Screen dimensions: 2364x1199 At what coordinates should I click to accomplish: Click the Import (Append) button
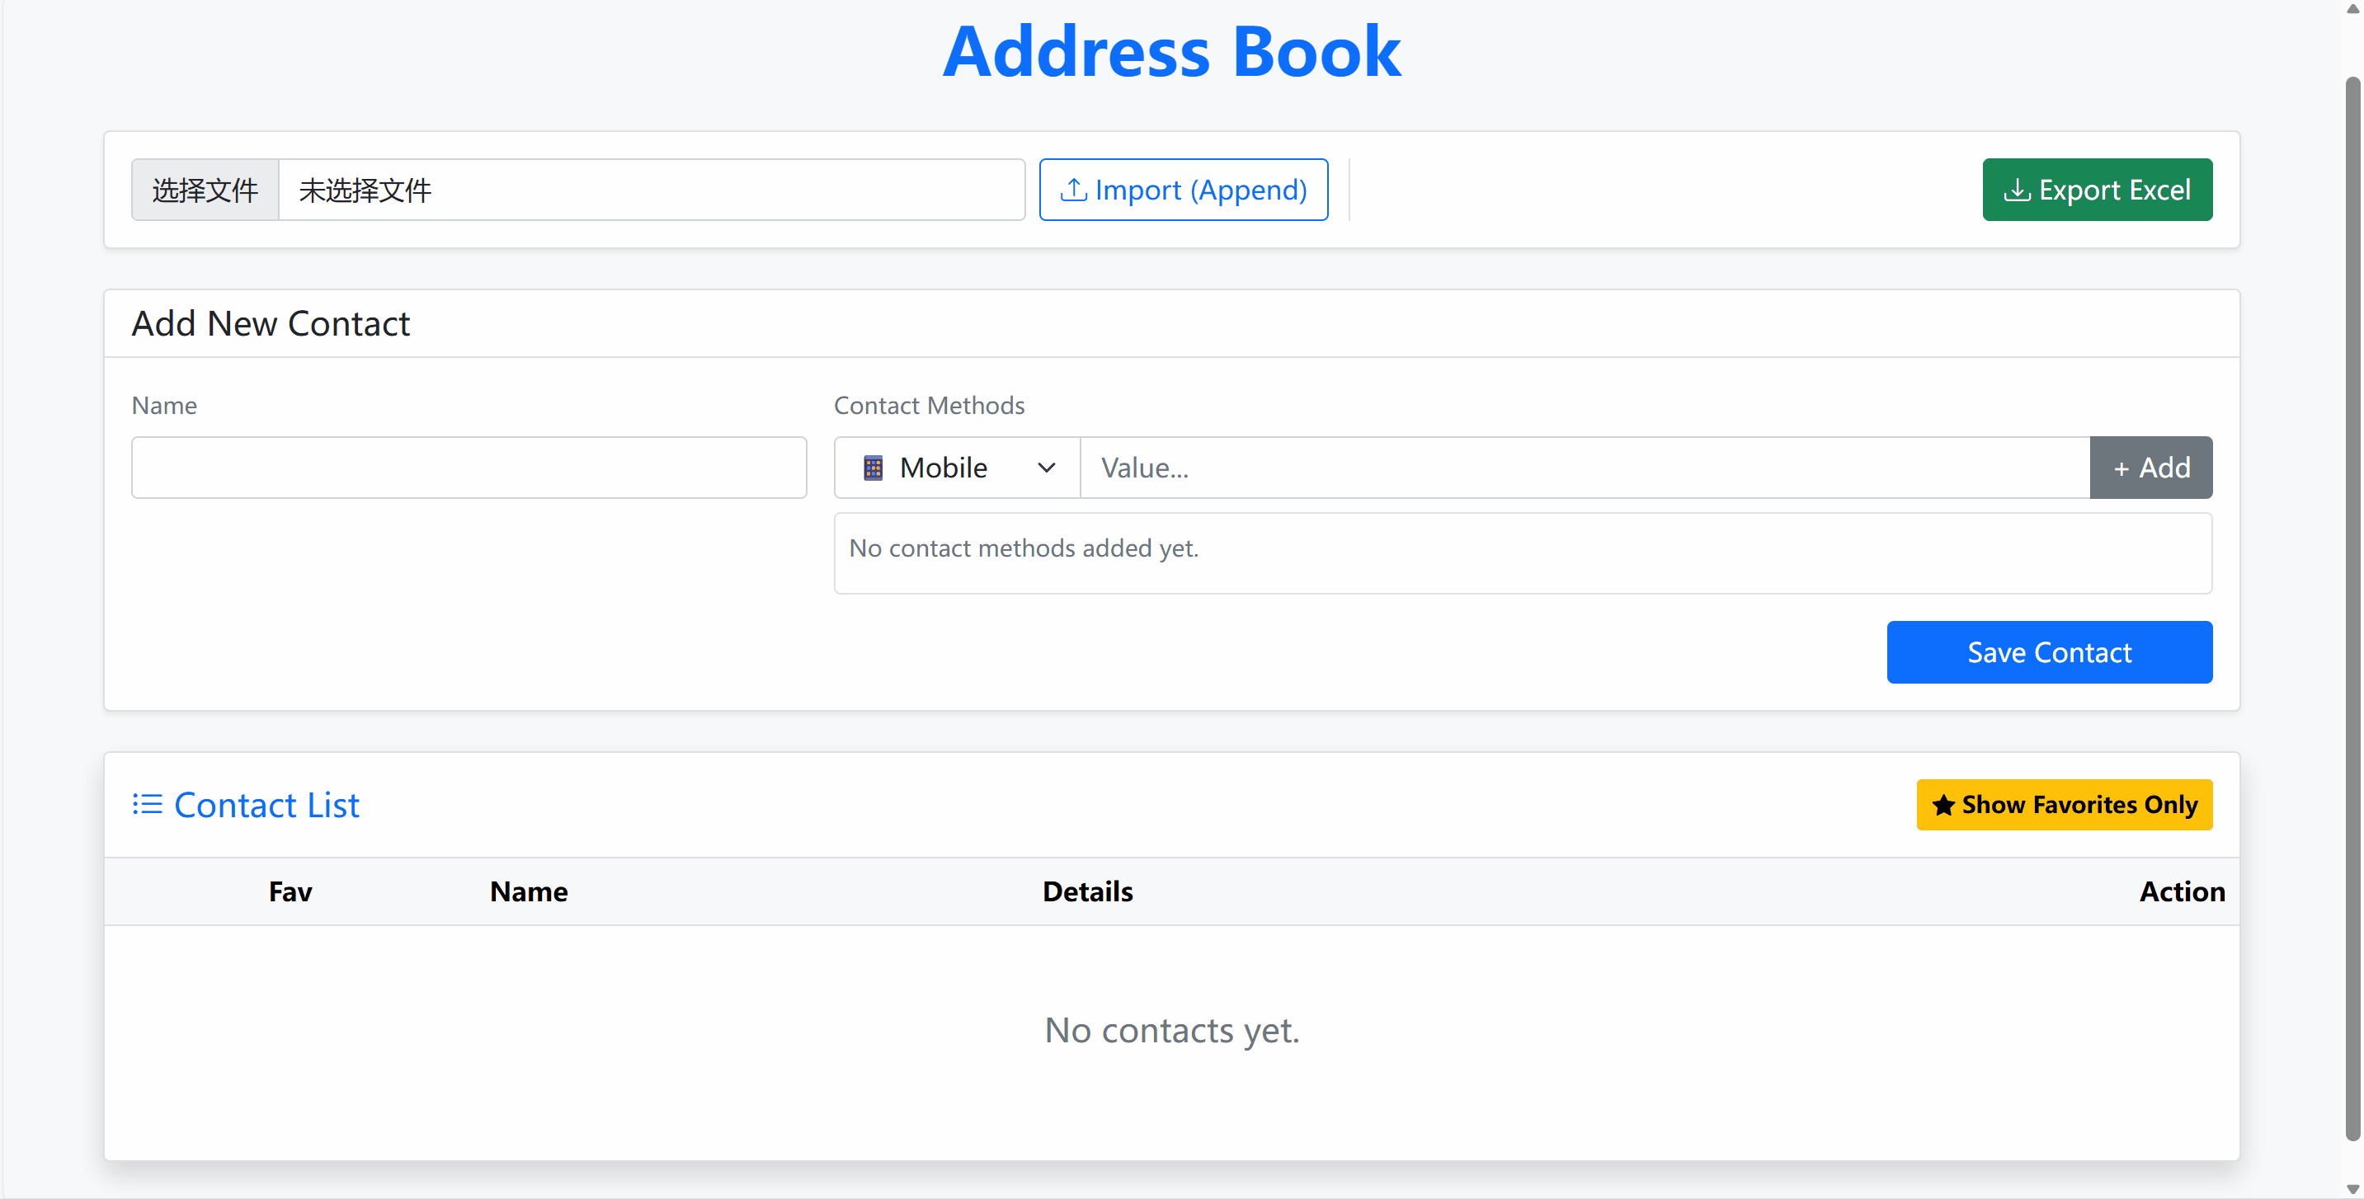pyautogui.click(x=1183, y=189)
